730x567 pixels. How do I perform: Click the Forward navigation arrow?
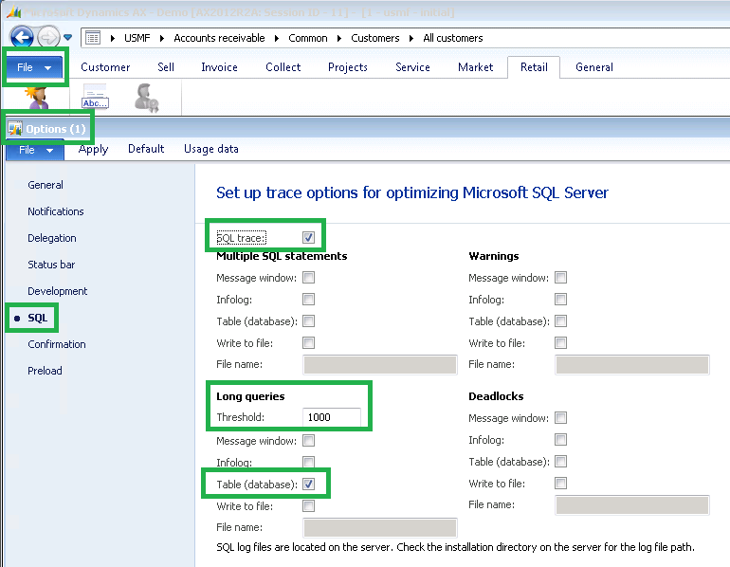(48, 38)
